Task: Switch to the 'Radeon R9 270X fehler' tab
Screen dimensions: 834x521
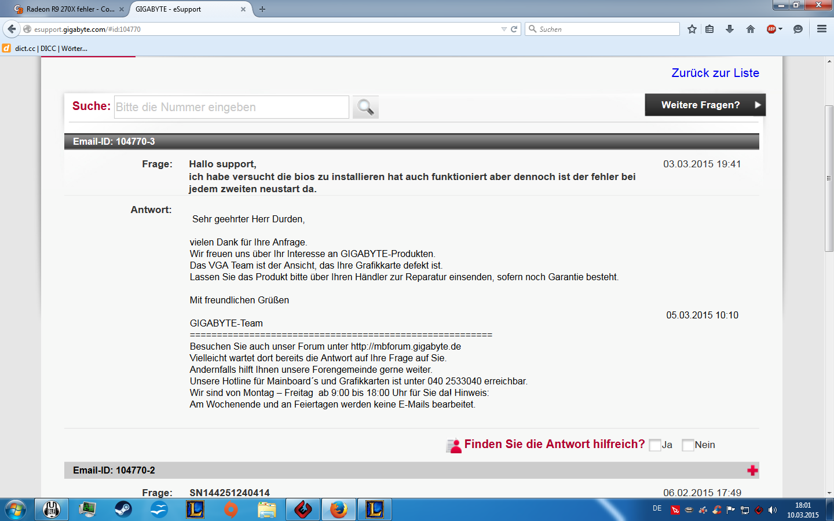Action: coord(70,9)
